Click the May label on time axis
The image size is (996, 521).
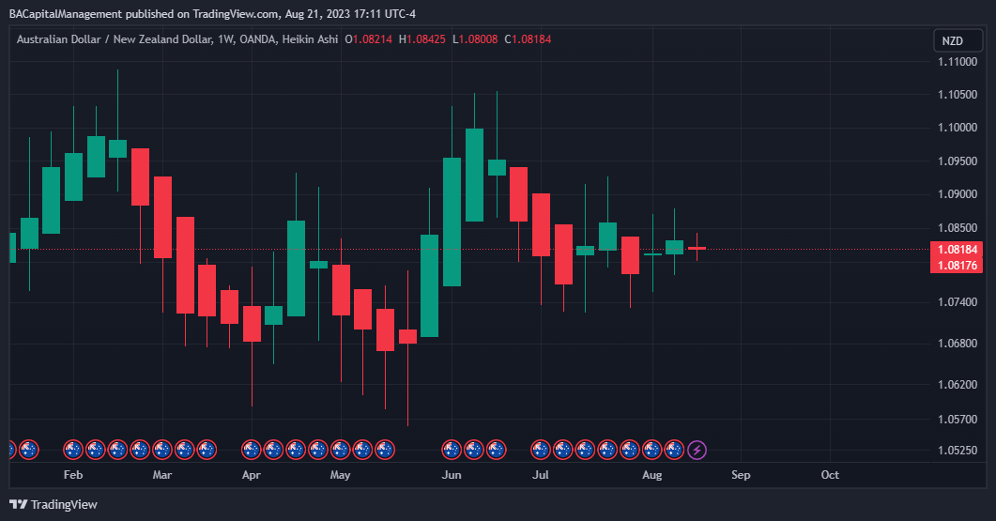[340, 475]
